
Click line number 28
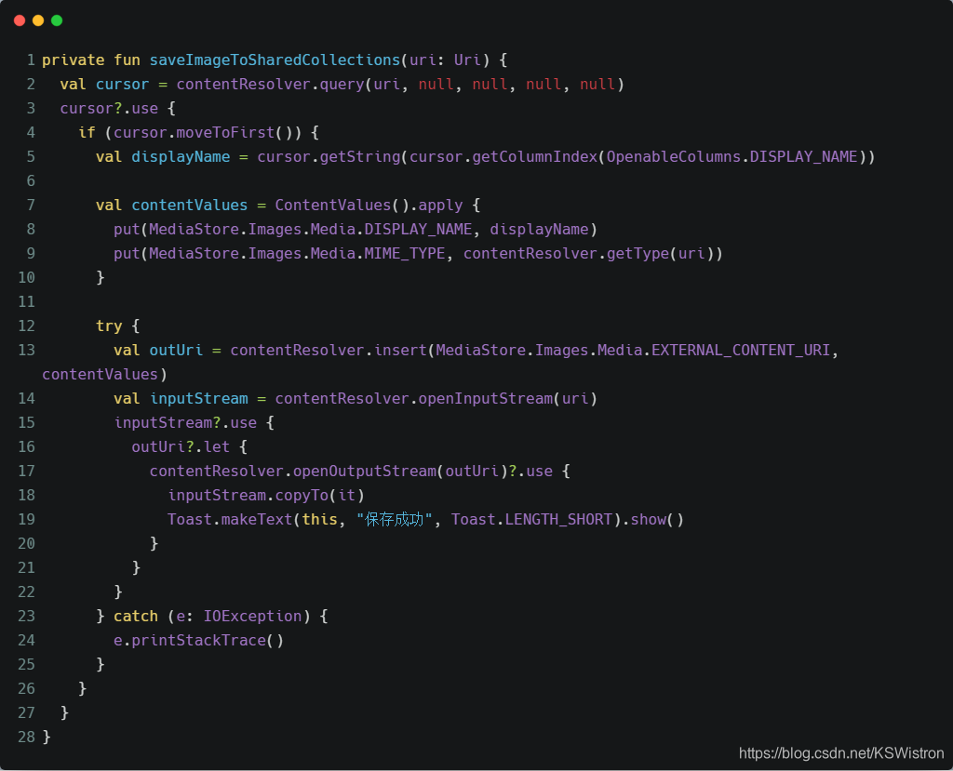26,737
